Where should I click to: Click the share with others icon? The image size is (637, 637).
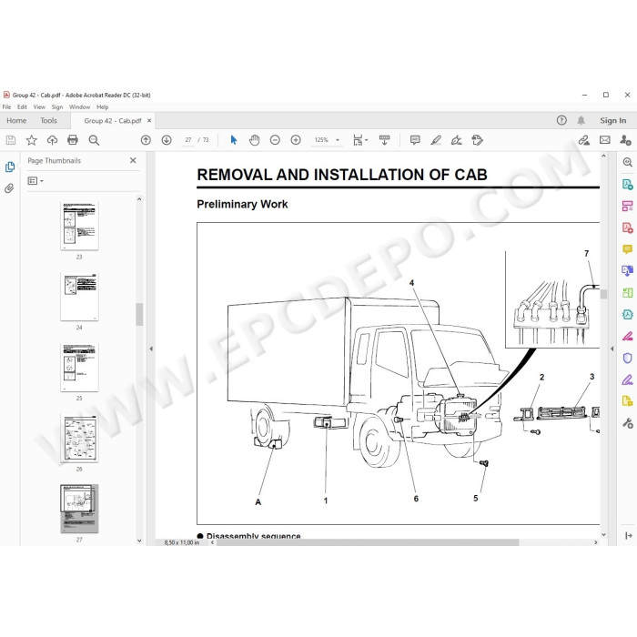(x=625, y=140)
